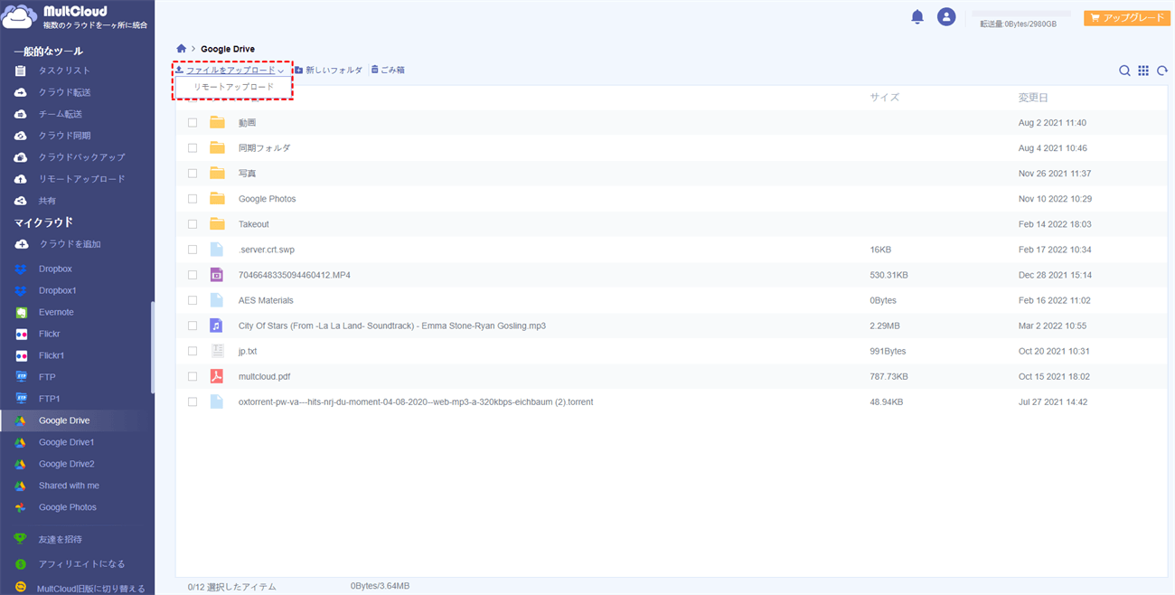Image resolution: width=1175 pixels, height=595 pixels.
Task: Sort by サイズ column header
Action: point(885,98)
